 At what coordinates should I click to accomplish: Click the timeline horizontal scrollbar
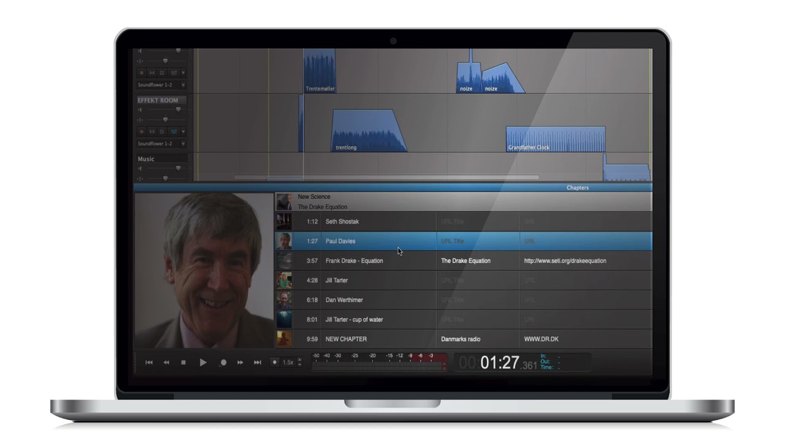[386, 177]
